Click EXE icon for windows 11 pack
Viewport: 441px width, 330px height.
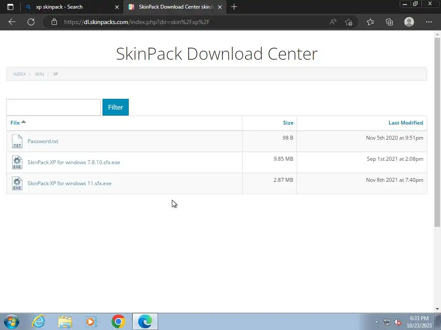click(17, 183)
